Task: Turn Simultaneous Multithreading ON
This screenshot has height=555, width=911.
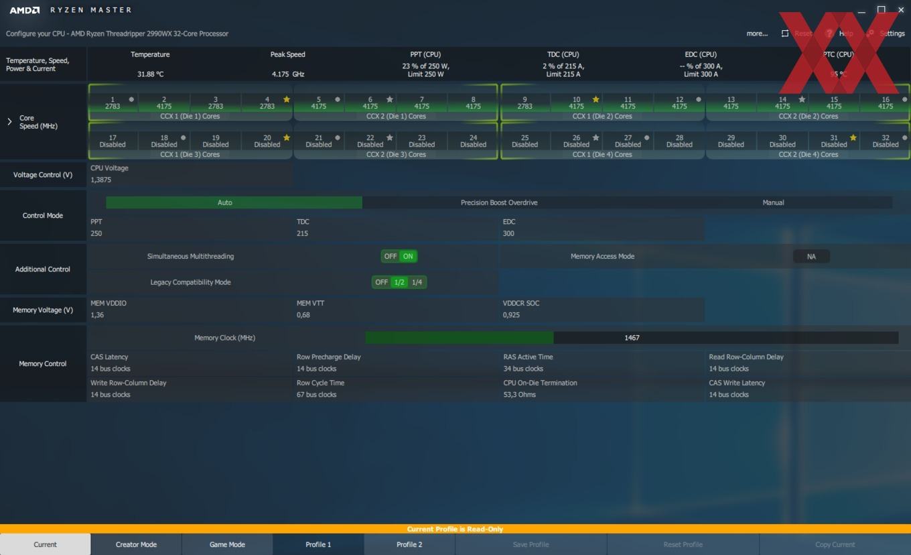Action: 408,256
